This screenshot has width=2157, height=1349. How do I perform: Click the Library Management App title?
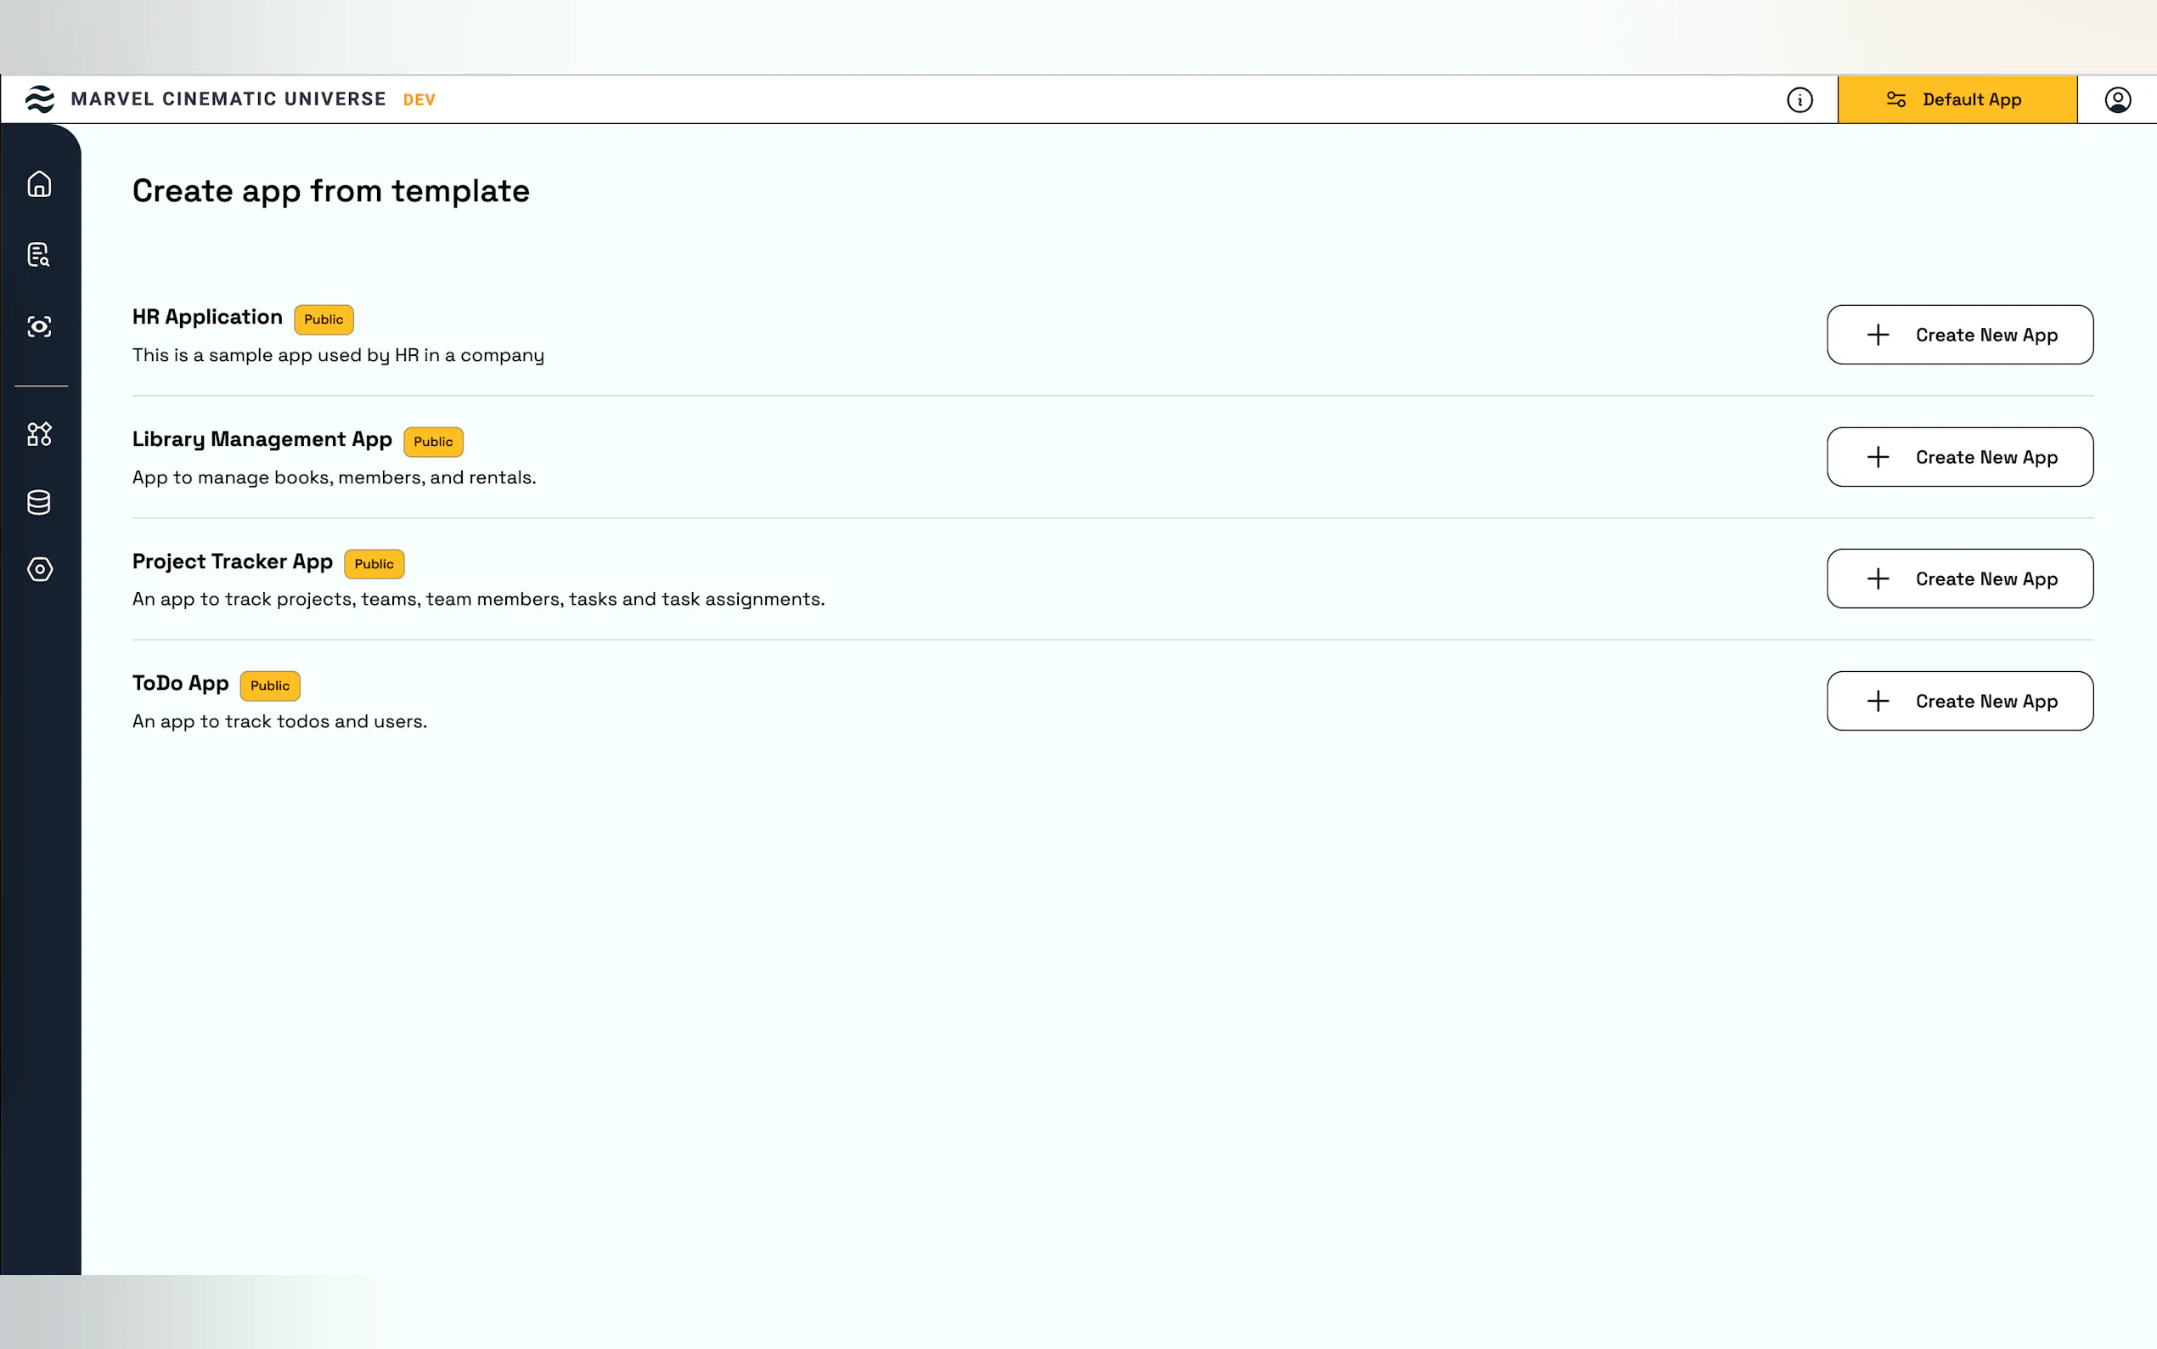click(262, 439)
